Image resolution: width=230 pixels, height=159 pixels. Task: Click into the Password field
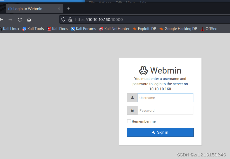(x=165, y=110)
